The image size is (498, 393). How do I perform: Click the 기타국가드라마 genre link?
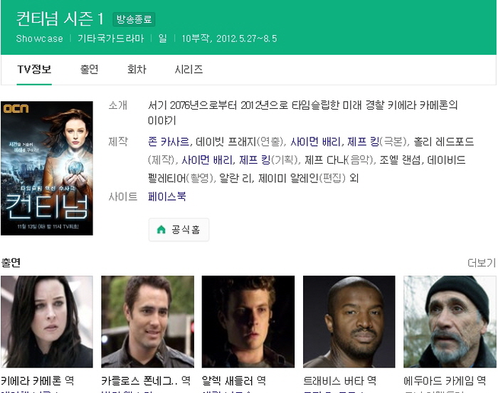[x=110, y=38]
